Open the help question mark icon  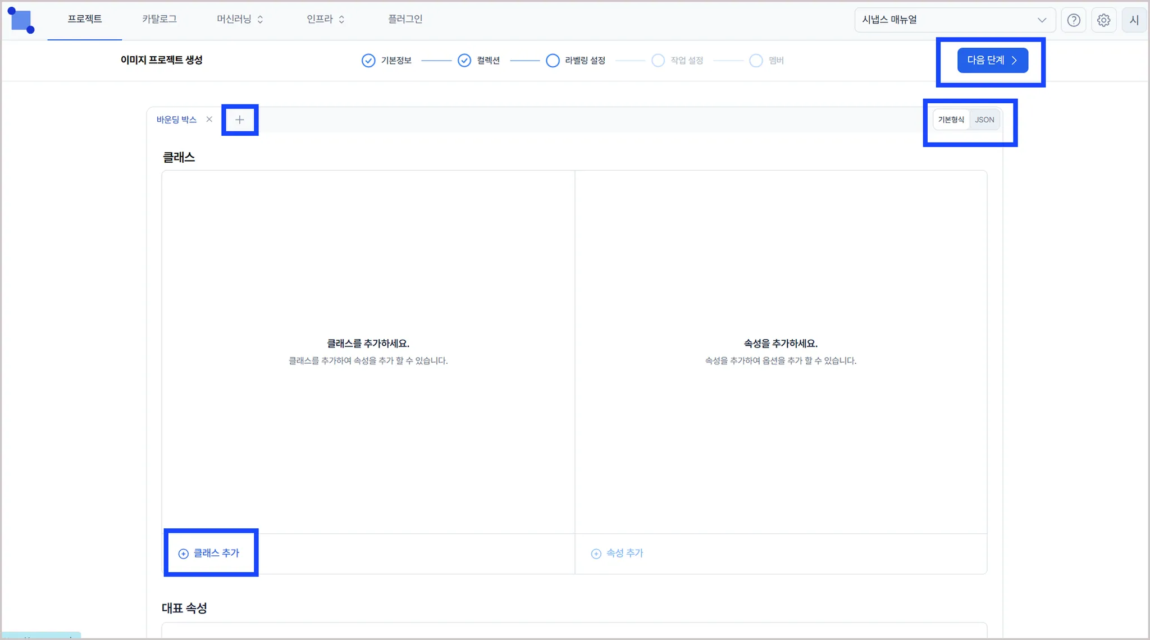tap(1074, 20)
